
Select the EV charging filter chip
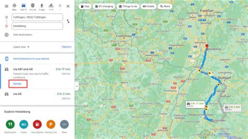coord(104,6)
